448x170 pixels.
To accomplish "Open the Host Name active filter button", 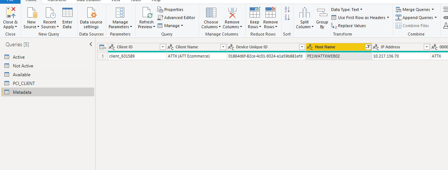I will [368, 47].
